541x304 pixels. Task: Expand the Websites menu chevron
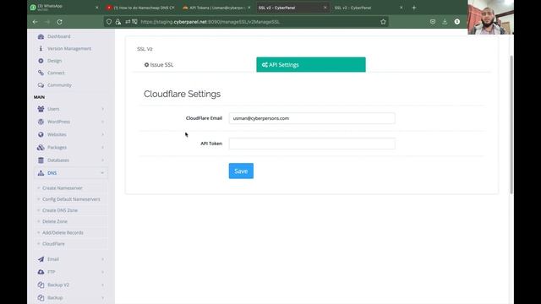[103, 134]
